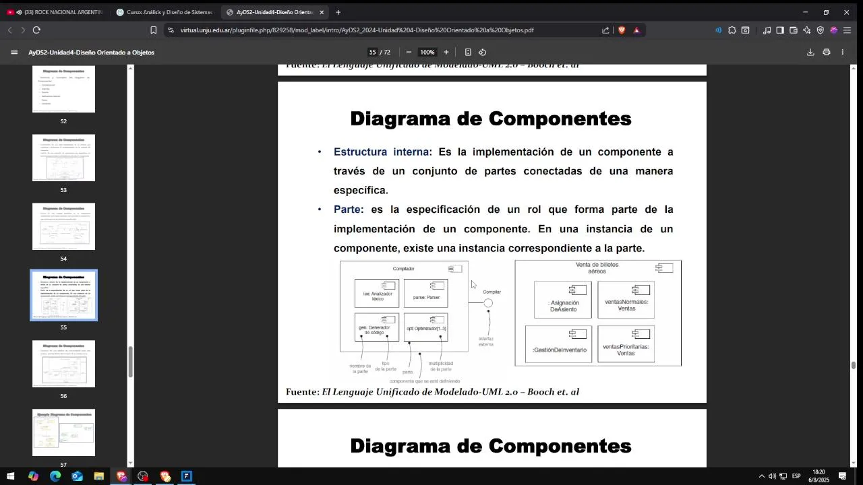Click the main document scrollbar handle
863x485 pixels.
click(854, 365)
